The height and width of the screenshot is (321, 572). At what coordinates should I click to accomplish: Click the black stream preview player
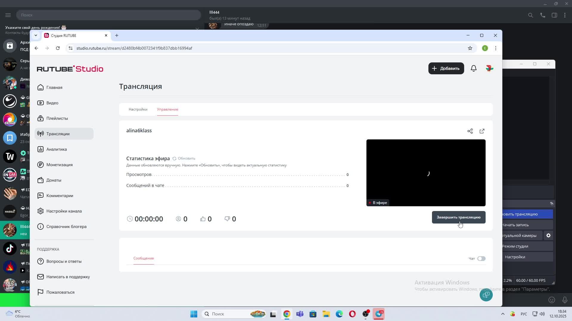pyautogui.click(x=426, y=172)
